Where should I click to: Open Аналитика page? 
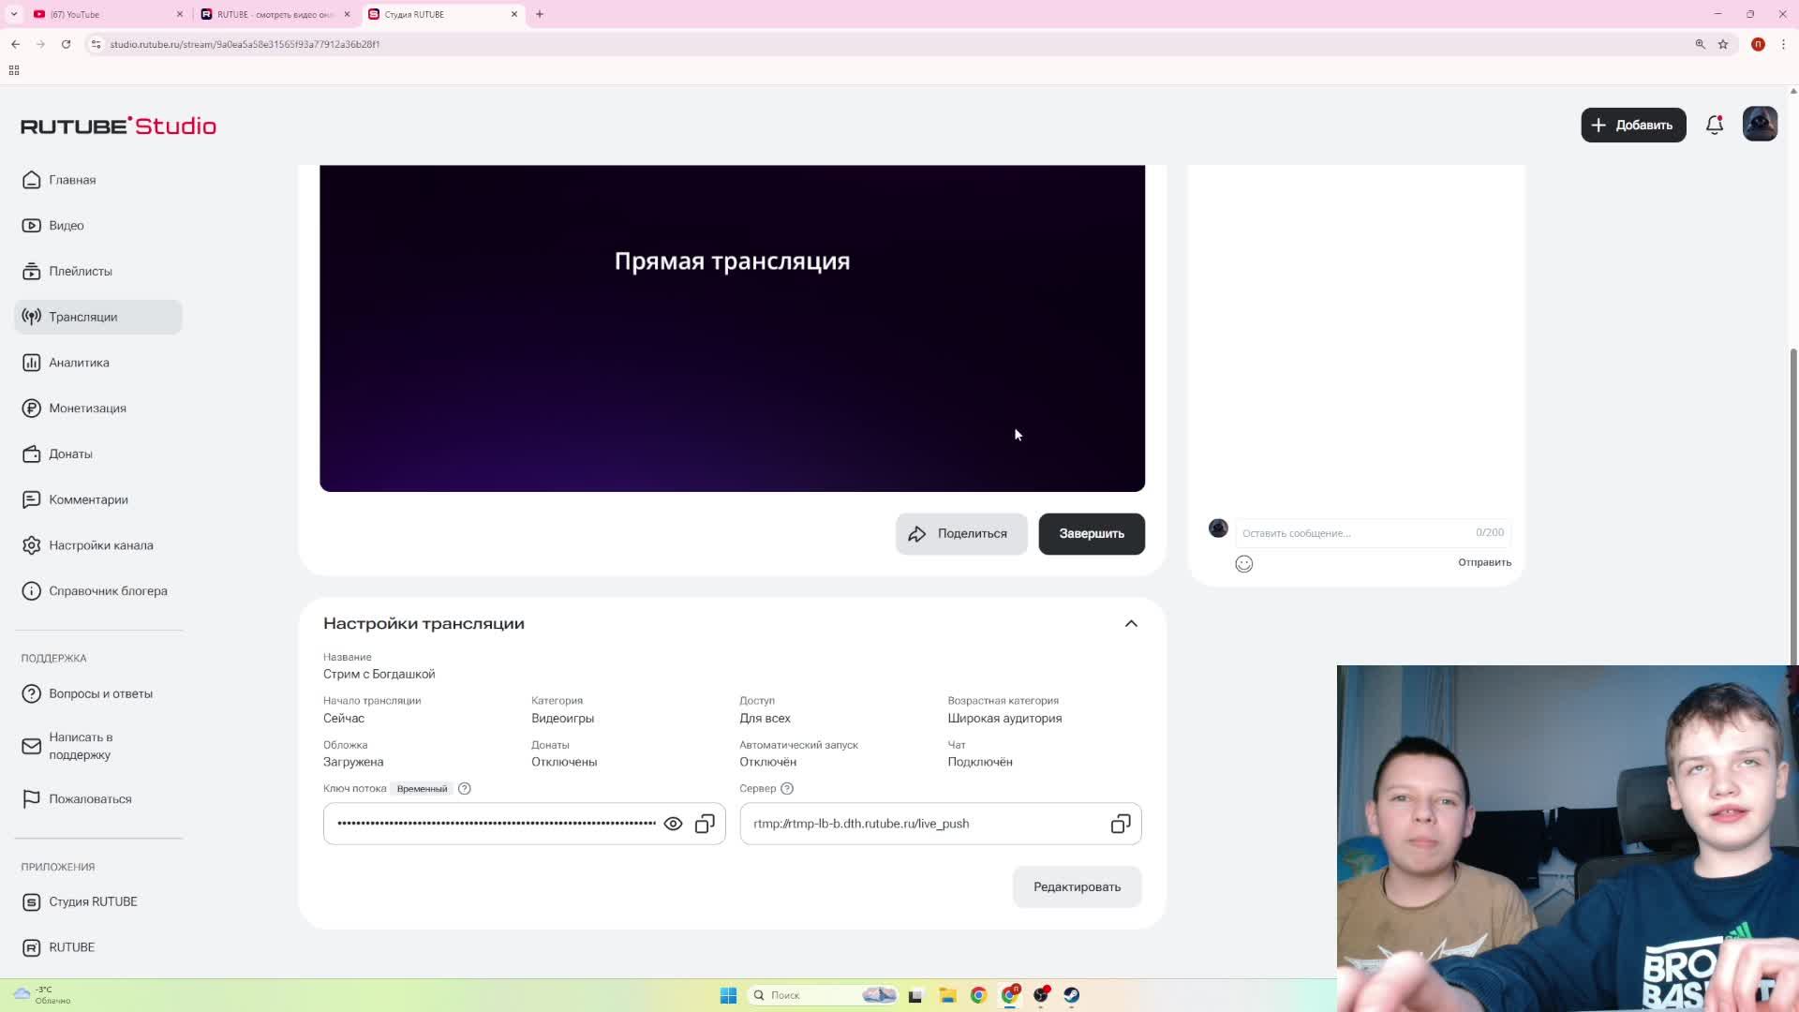point(98,363)
